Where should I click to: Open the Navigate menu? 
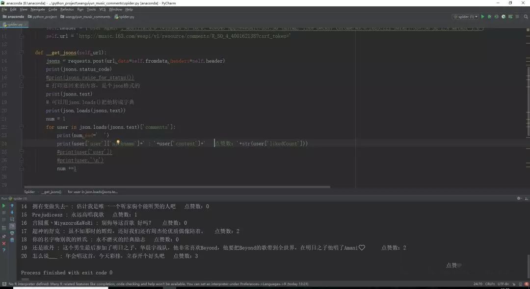click(37, 9)
